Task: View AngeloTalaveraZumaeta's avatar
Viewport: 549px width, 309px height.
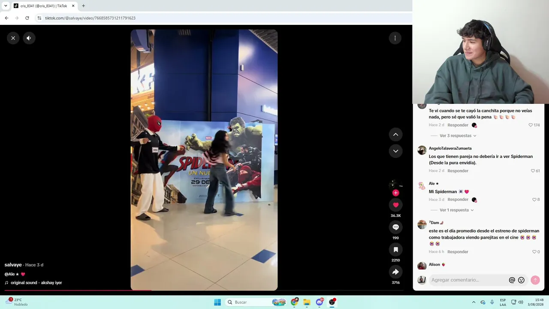Action: (x=422, y=150)
